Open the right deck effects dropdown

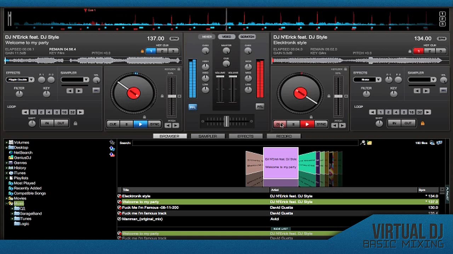click(378, 80)
